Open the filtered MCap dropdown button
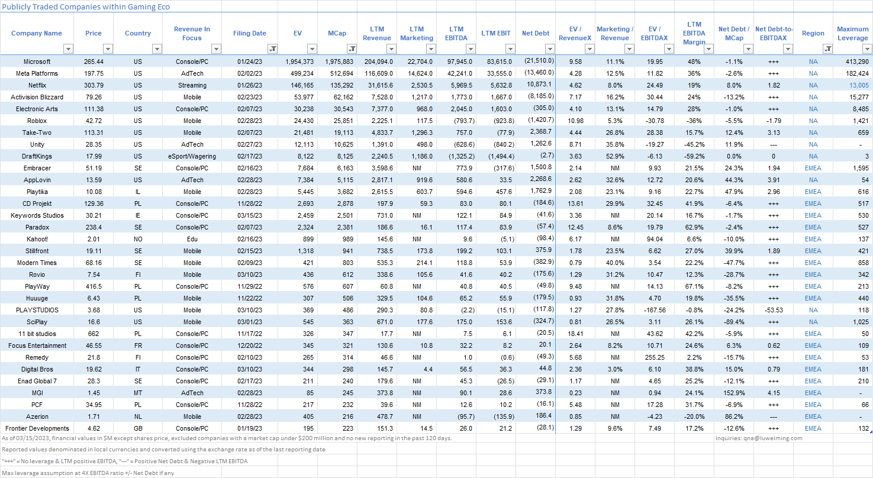The height and width of the screenshot is (478, 873). 351,49
